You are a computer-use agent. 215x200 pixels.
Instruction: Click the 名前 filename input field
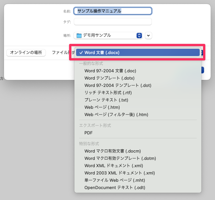point(113,11)
